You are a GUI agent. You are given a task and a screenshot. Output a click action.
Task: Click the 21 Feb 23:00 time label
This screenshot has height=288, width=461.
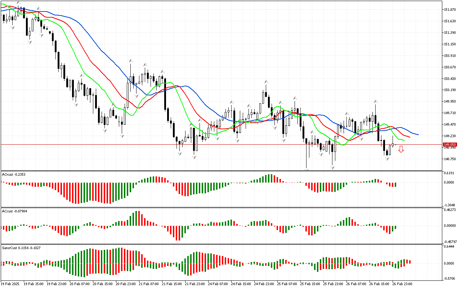(195, 284)
